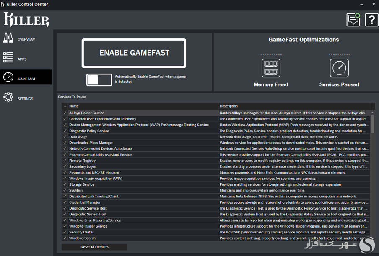Select Windows Error Reporting Service row
379x256 pixels.
point(215,220)
